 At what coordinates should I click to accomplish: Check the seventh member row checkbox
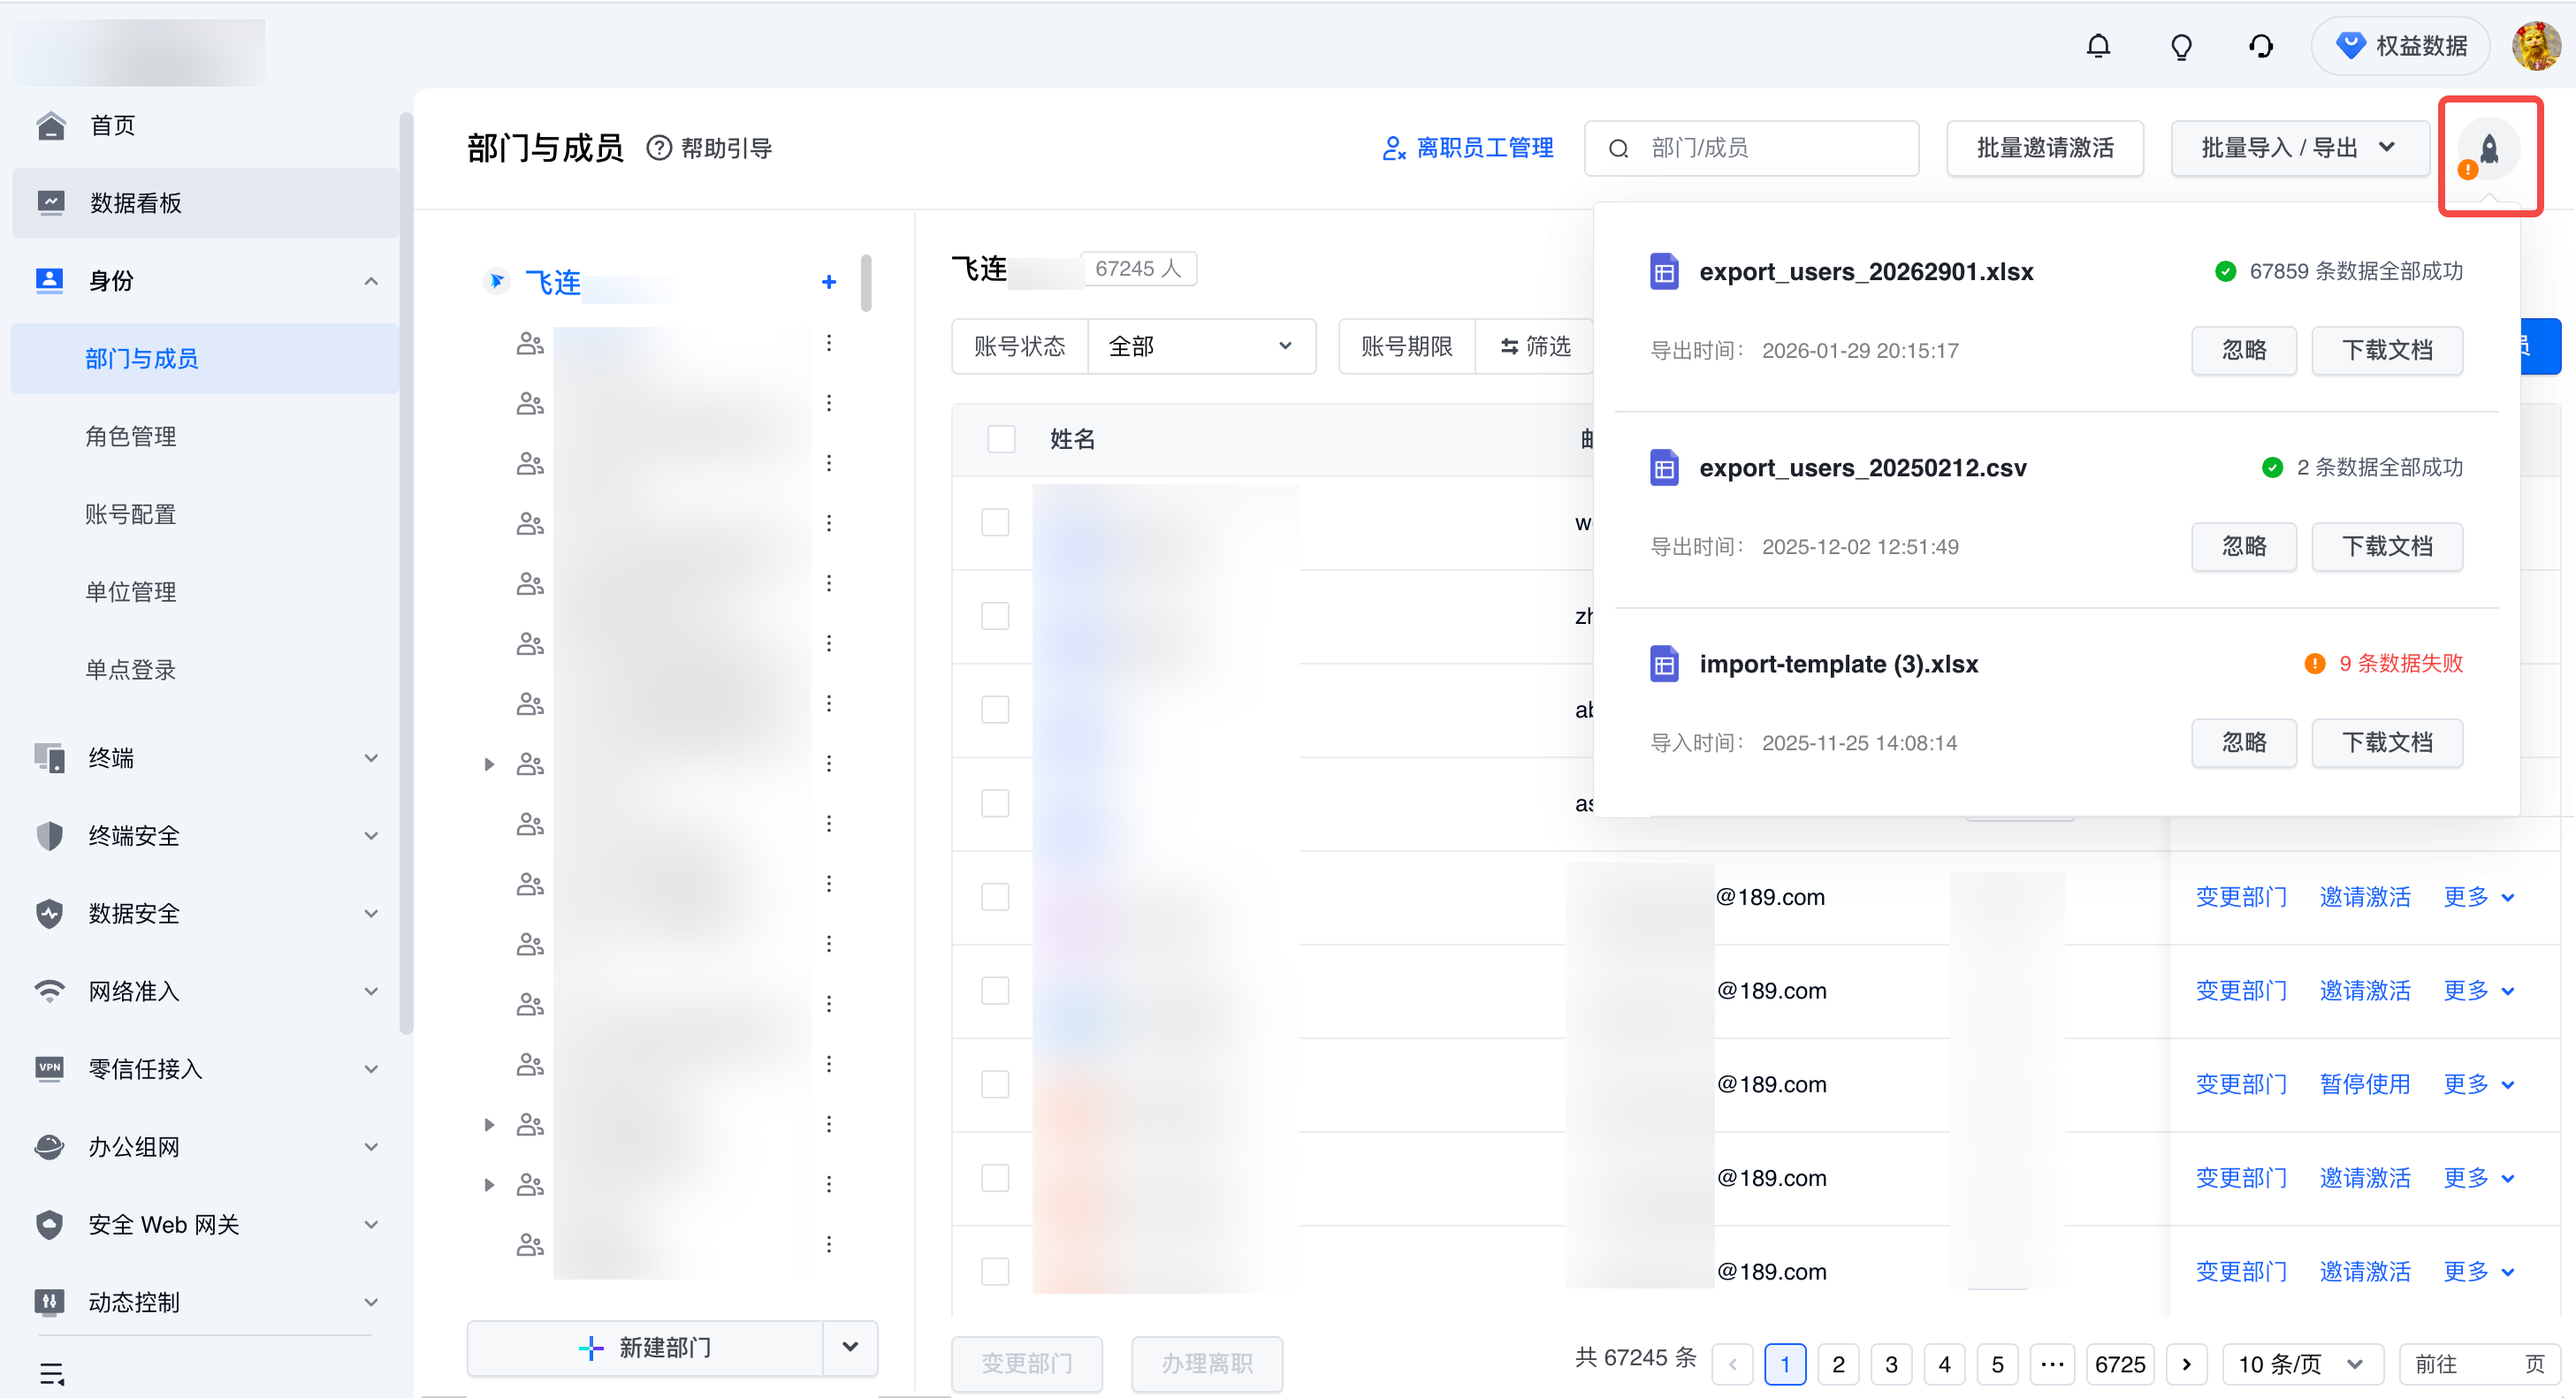(995, 1084)
